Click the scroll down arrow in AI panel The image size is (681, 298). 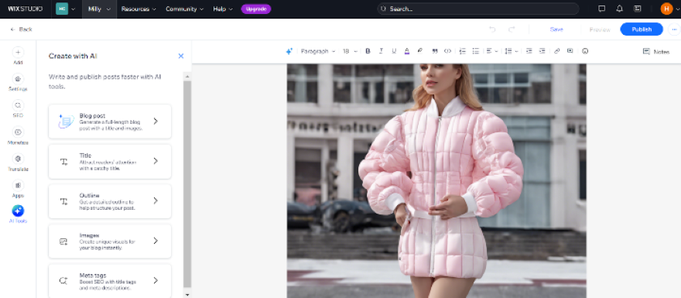[187, 295]
